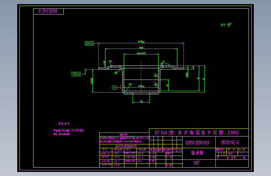Select the flange thickness dimension '7'
The height and width of the screenshot is (176, 271).
[x=192, y=67]
